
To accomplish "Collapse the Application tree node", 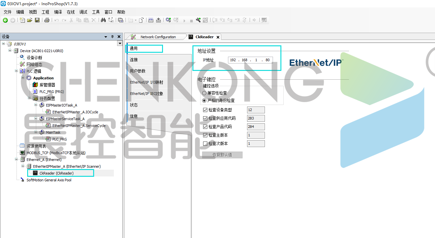I will click(23, 78).
